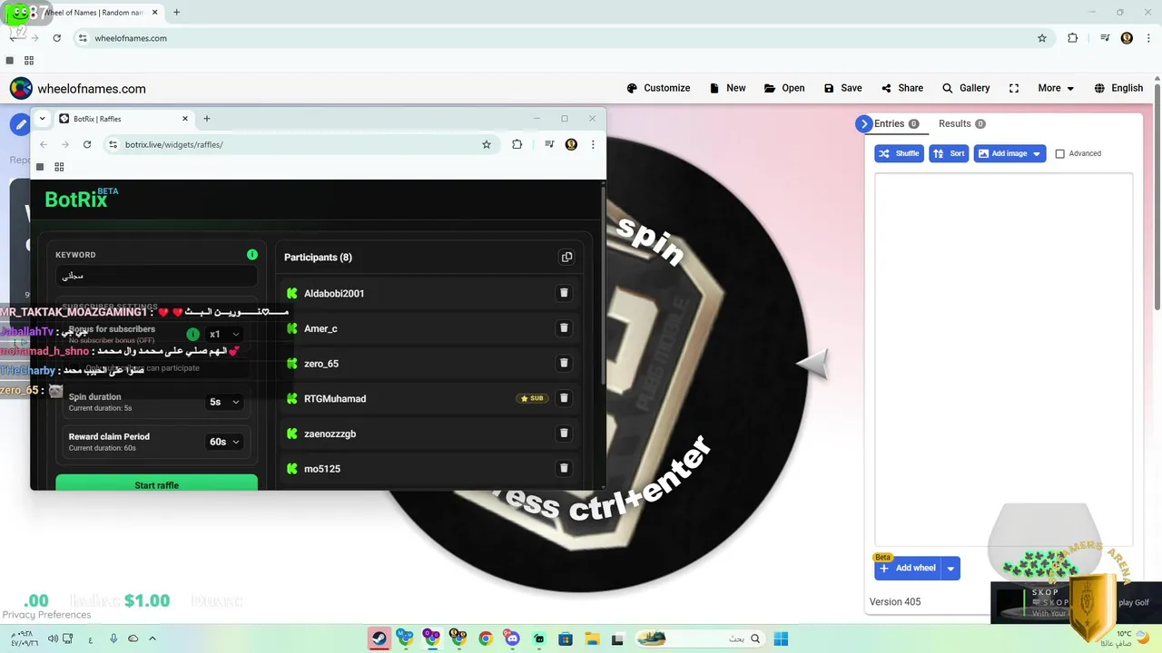Screen dimensions: 1162x653
Task: Click the Windows taskbar search box
Action: [699, 638]
